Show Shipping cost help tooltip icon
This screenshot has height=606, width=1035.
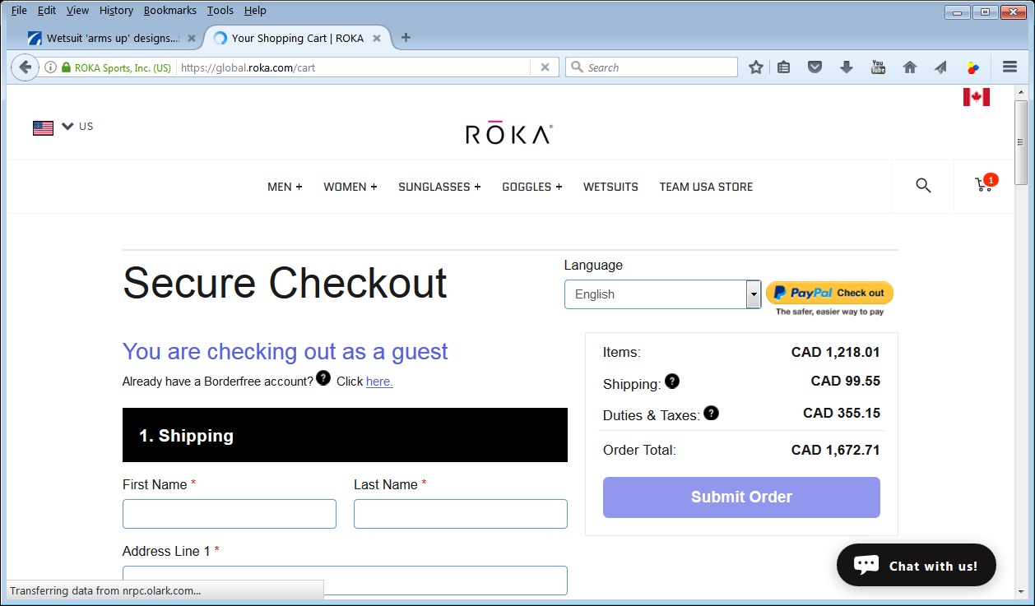point(672,381)
